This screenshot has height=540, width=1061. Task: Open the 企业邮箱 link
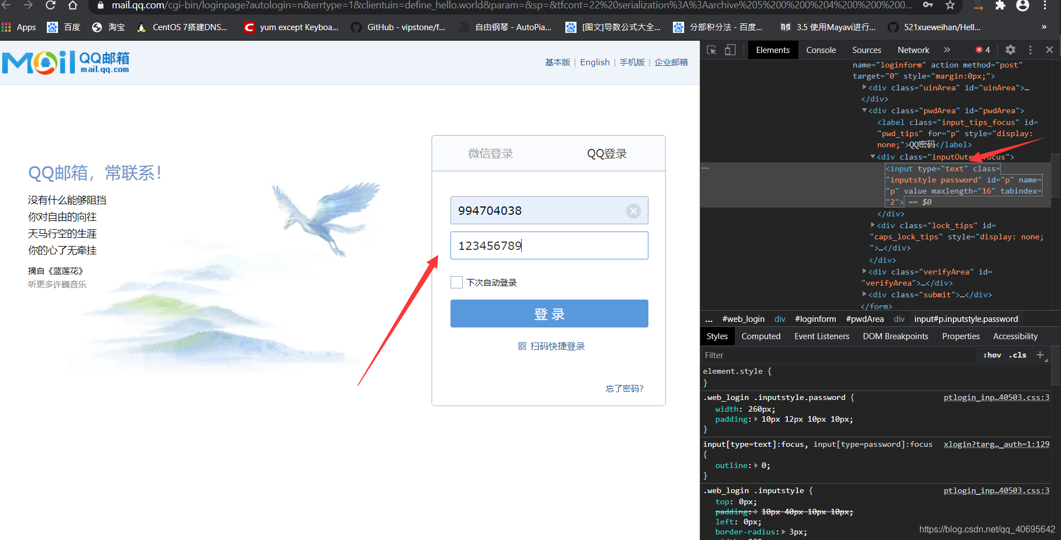(671, 62)
